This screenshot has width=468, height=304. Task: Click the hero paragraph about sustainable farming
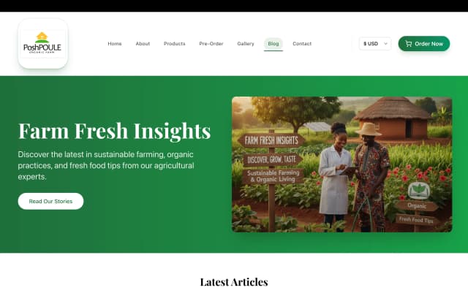[106, 166]
